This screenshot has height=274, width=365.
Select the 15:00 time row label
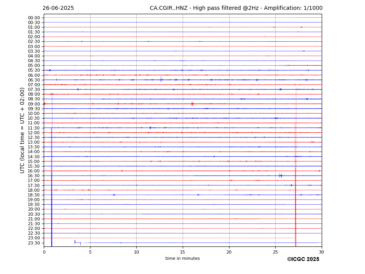point(34,161)
